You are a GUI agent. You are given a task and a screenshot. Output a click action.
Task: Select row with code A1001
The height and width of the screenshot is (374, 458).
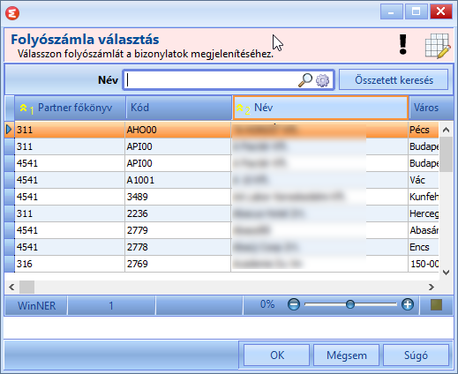(x=221, y=180)
